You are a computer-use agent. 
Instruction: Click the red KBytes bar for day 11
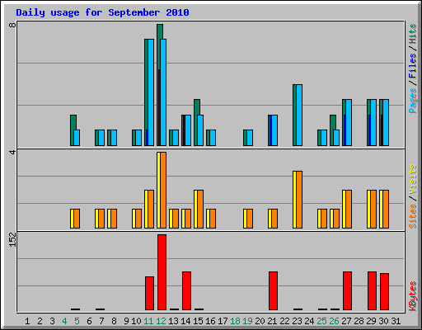[149, 293]
